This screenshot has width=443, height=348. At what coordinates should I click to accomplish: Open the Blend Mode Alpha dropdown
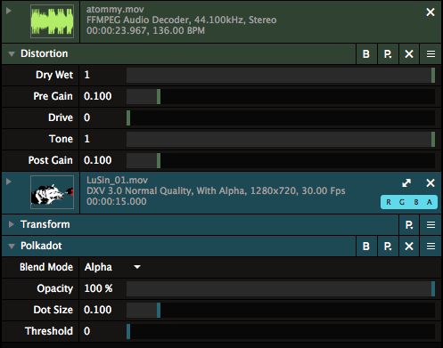click(x=112, y=267)
